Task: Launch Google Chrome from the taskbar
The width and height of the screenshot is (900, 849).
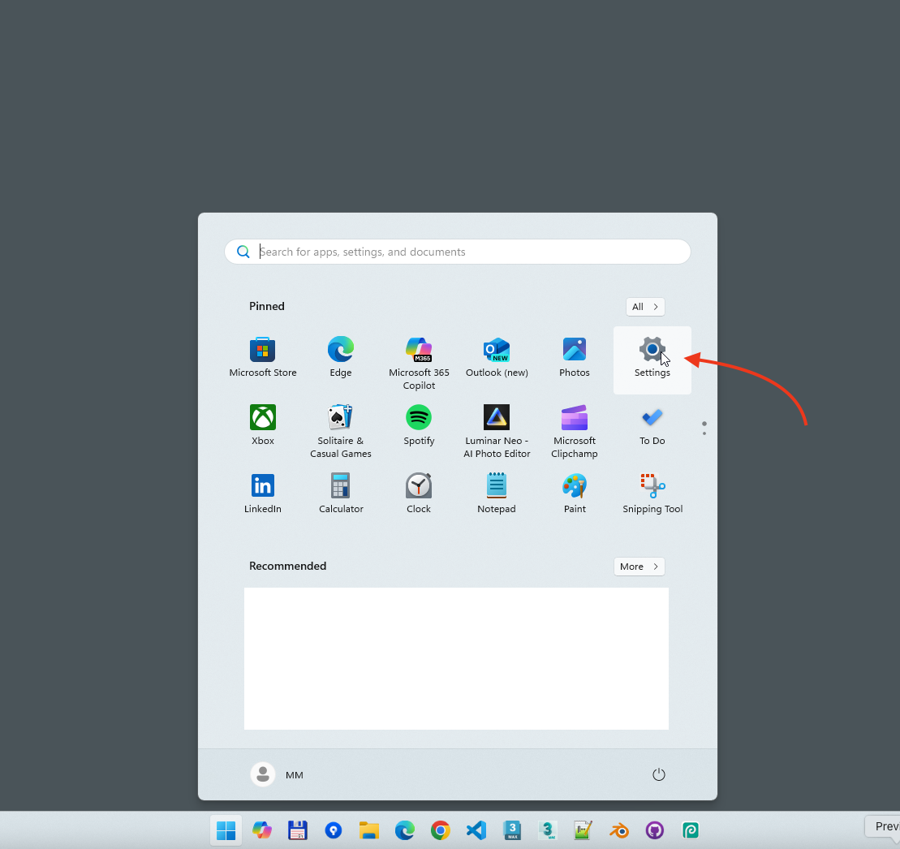Action: [x=440, y=830]
